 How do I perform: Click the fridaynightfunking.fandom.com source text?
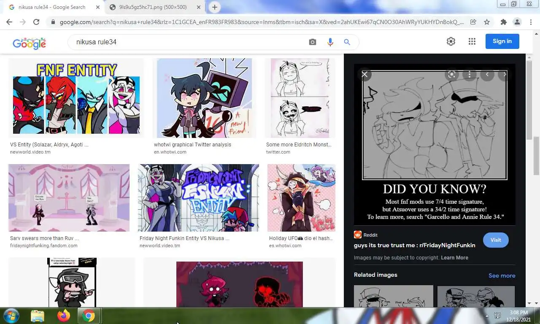coord(44,246)
